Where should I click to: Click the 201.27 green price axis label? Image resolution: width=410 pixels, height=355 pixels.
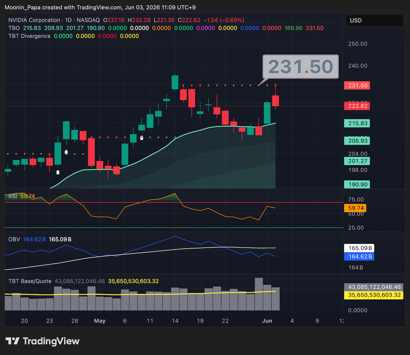coord(357,161)
